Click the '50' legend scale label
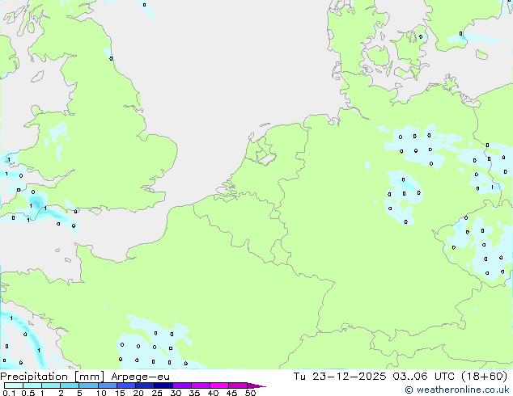Image resolution: width=513 pixels, height=396 pixels. pyautogui.click(x=250, y=393)
